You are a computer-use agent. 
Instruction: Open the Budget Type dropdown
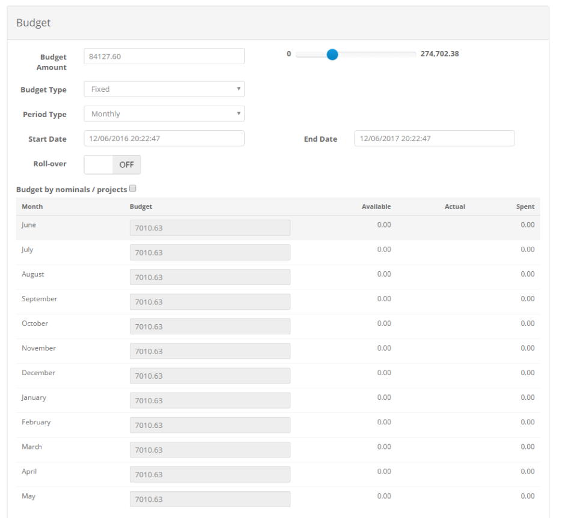click(164, 89)
